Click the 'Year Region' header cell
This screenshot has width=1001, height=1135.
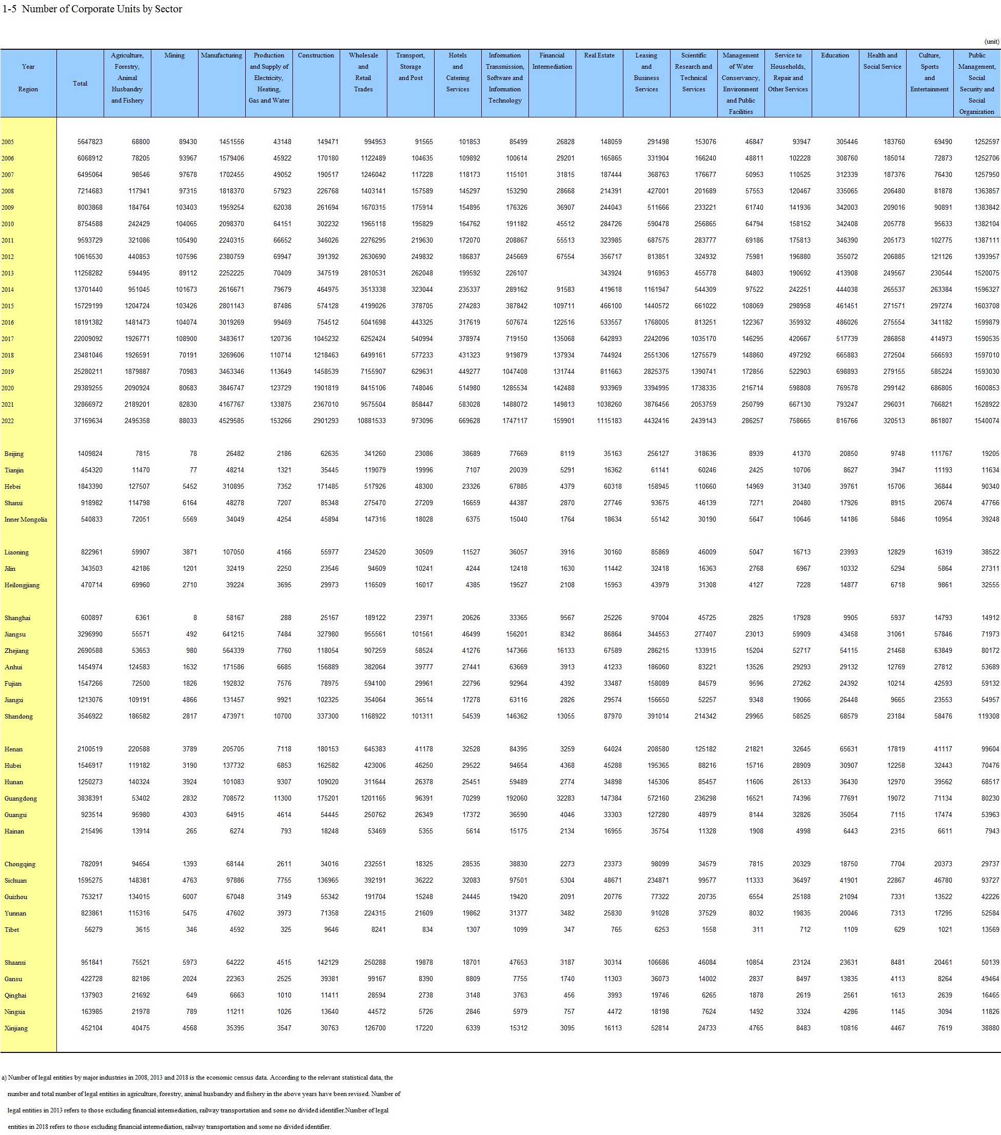pos(28,83)
